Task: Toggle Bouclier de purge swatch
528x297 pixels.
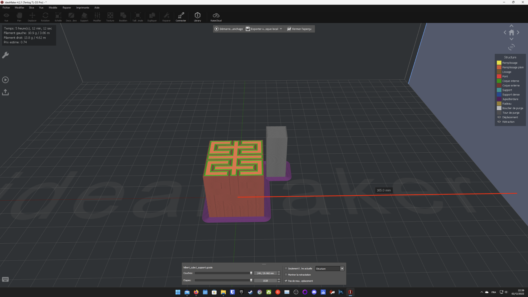Action: tap(499, 108)
